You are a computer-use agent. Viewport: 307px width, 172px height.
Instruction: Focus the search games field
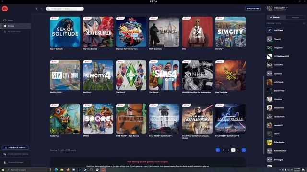point(65,9)
